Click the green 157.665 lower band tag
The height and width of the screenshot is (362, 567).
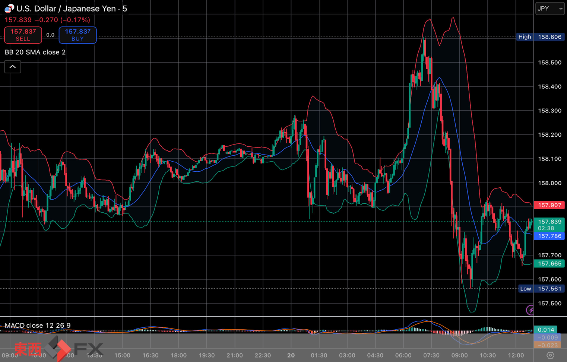(x=549, y=264)
